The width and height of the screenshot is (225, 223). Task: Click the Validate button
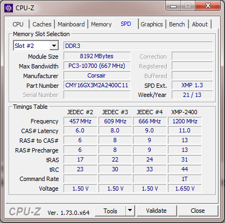pos(157,211)
